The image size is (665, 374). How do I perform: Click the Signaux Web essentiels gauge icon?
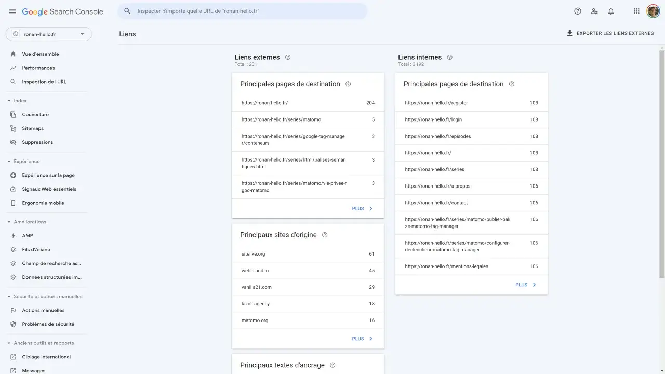click(x=13, y=189)
